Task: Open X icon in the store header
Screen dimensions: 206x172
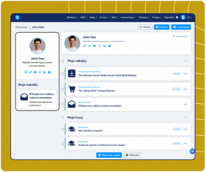Action: (x=99, y=46)
